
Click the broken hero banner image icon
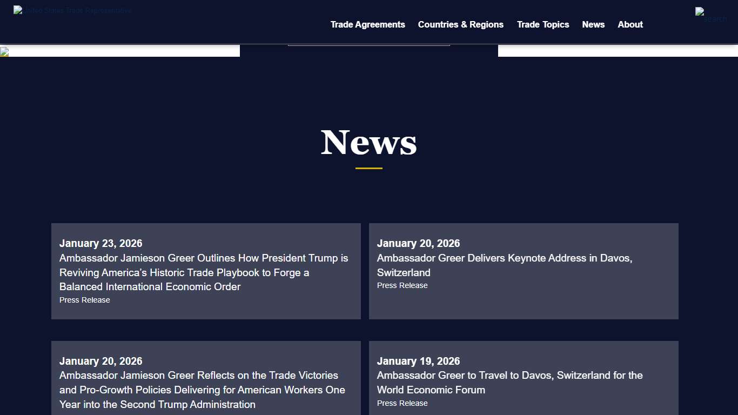4,51
